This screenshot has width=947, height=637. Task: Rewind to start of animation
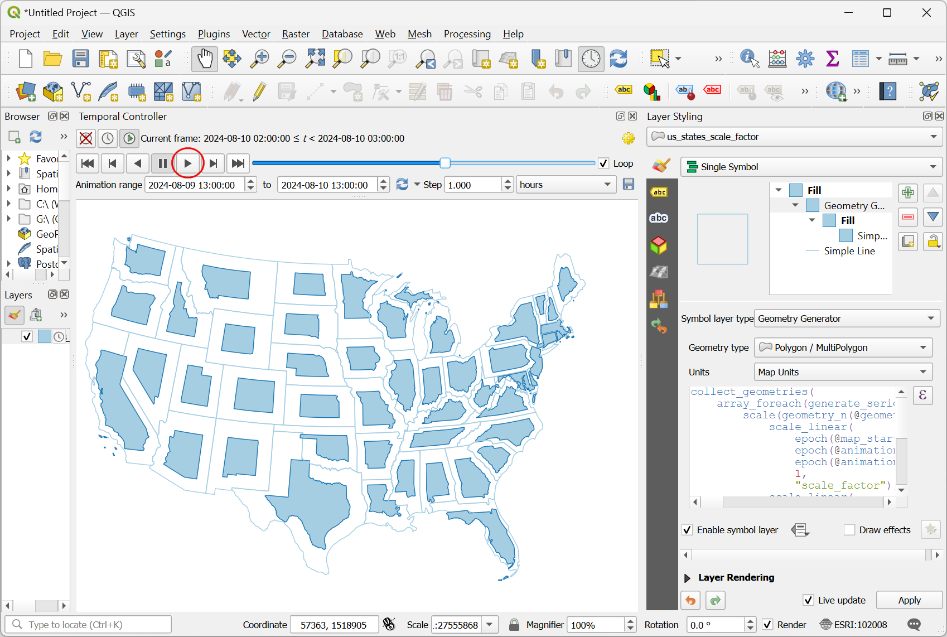(88, 163)
